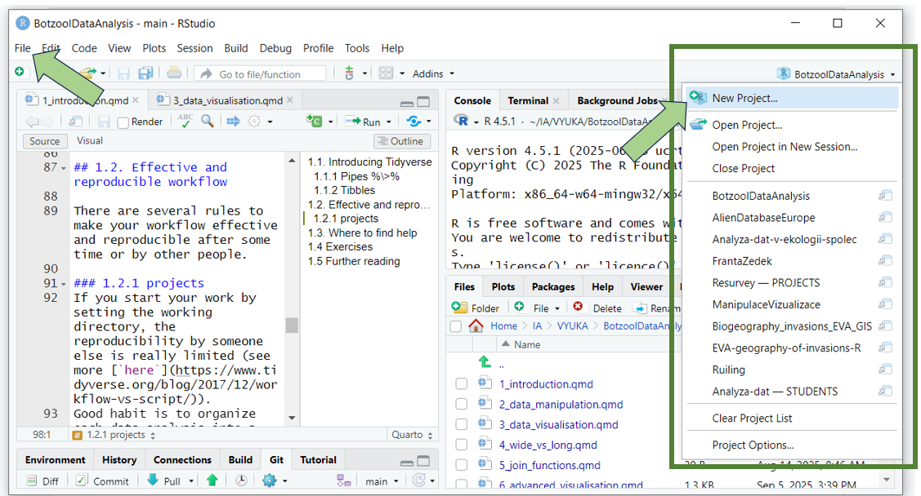Open Git history clock icon

coord(243,480)
